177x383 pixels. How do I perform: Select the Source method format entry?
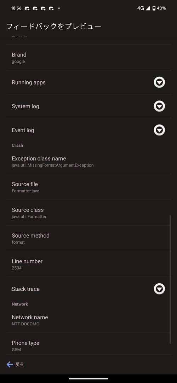pos(88,238)
